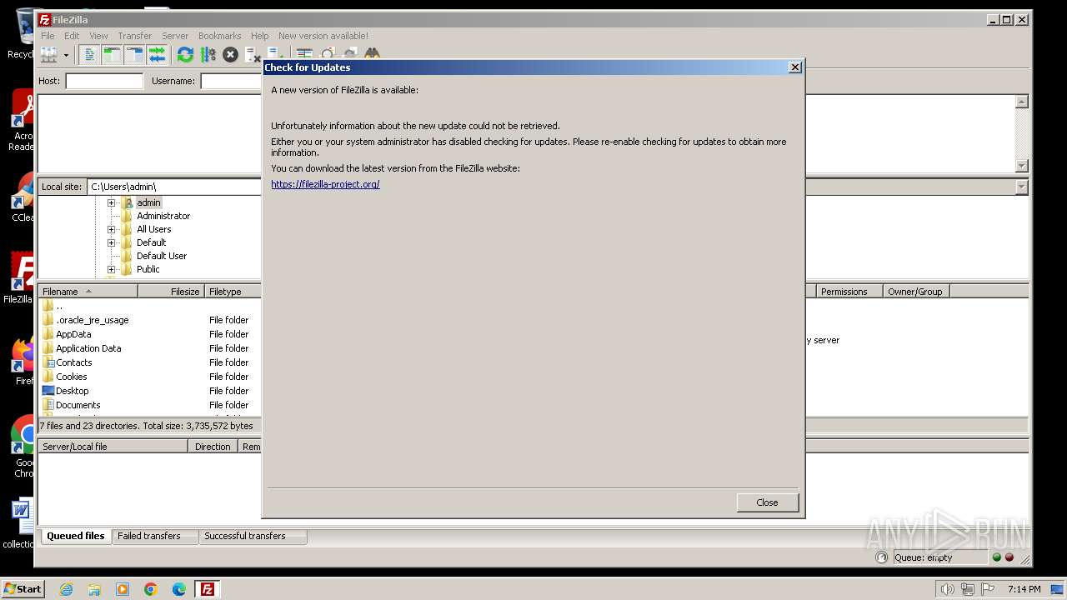Expand the All Users tree node

(x=111, y=229)
